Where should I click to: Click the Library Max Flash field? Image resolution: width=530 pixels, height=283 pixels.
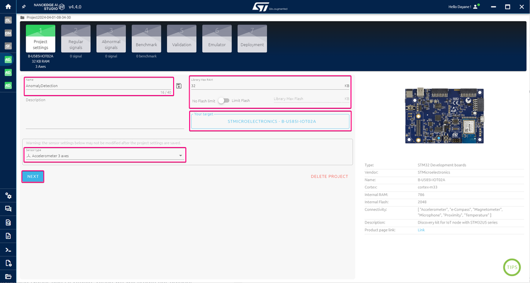coord(311,99)
